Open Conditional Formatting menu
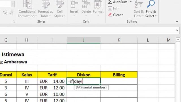Viewport: 181px width, 102px height. coord(27,9)
